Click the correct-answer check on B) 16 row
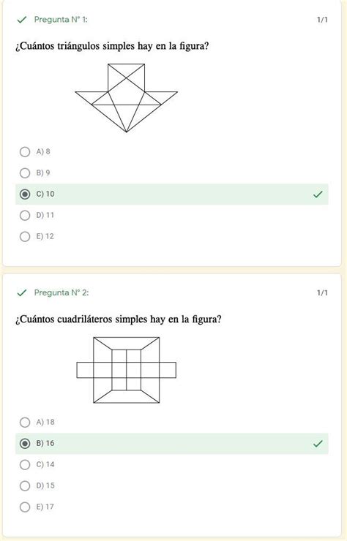347x541 pixels. coord(318,443)
